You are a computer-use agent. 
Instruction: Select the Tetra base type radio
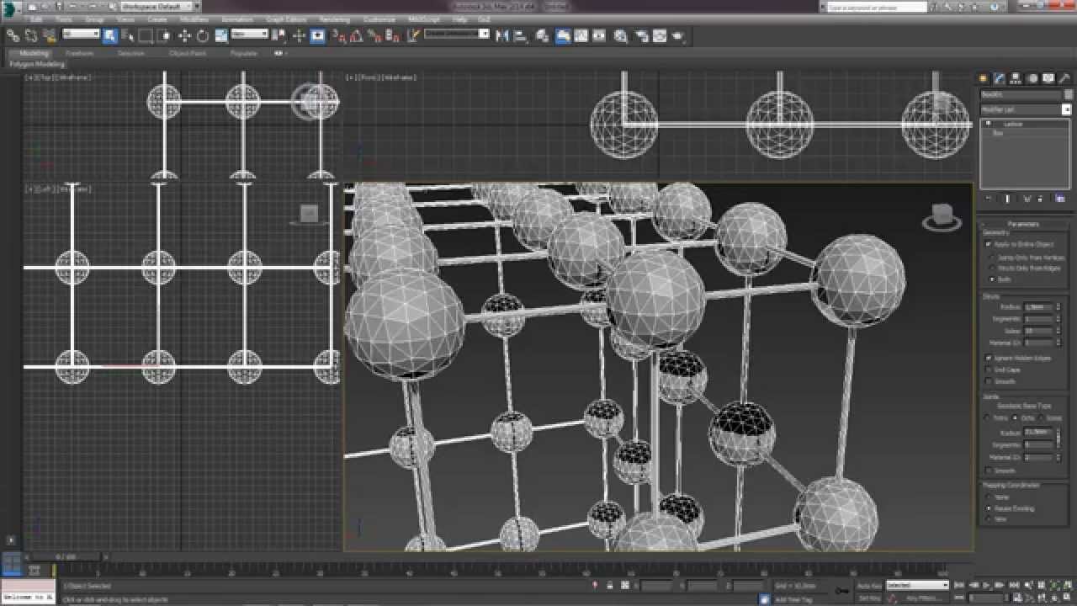pyautogui.click(x=989, y=417)
